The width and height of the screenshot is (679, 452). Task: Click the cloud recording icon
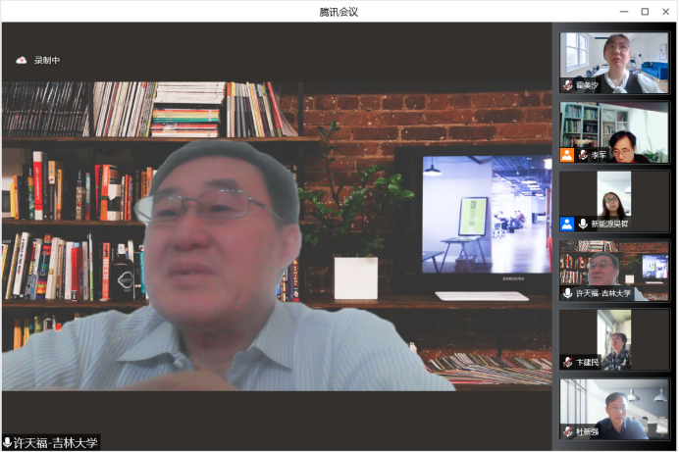(21, 61)
